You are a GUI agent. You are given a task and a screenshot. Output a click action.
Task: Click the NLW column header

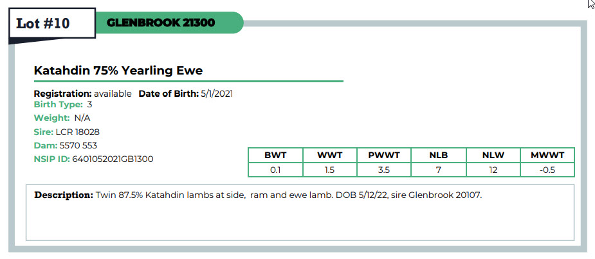tap(493, 155)
